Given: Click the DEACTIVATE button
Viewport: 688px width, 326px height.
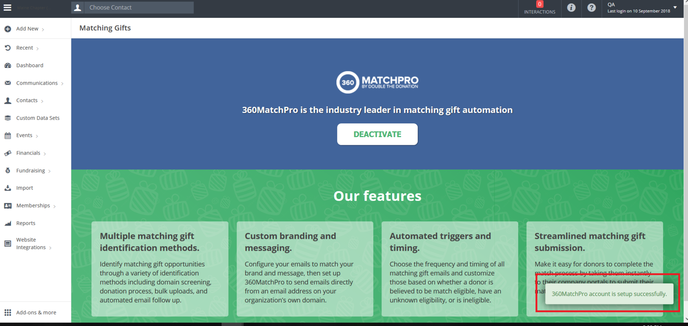Looking at the screenshot, I should pyautogui.click(x=377, y=134).
